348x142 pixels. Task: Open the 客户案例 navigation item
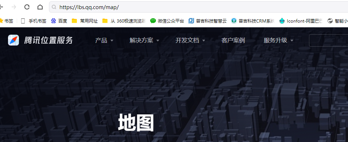coord(233,40)
